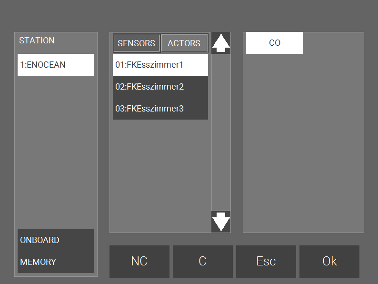
Task: Switch to the SENSORS tab
Action: 136,43
